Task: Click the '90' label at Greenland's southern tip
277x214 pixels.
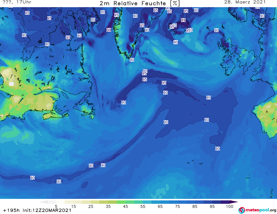Action: 132,60
